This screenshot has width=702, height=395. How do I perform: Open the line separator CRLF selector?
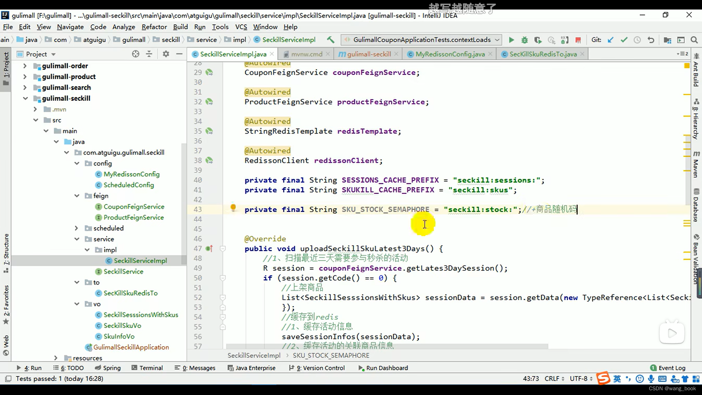click(x=554, y=379)
